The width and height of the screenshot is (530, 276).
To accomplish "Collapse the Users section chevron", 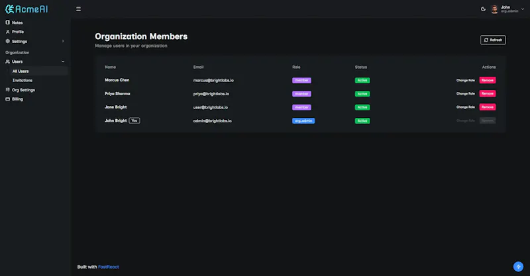I will (63, 62).
